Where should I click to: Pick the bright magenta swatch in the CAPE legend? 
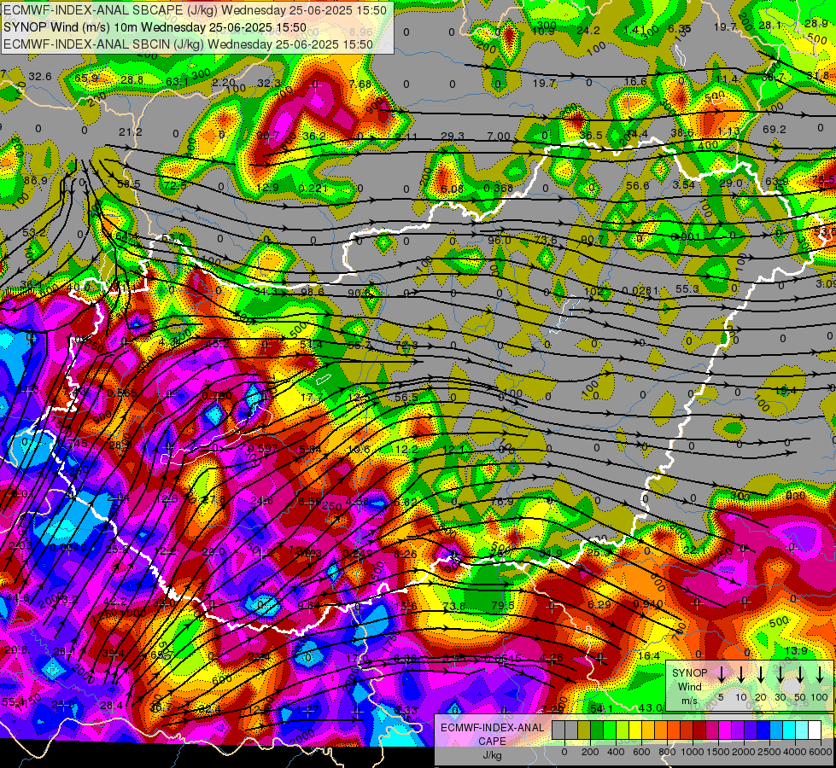(725, 730)
